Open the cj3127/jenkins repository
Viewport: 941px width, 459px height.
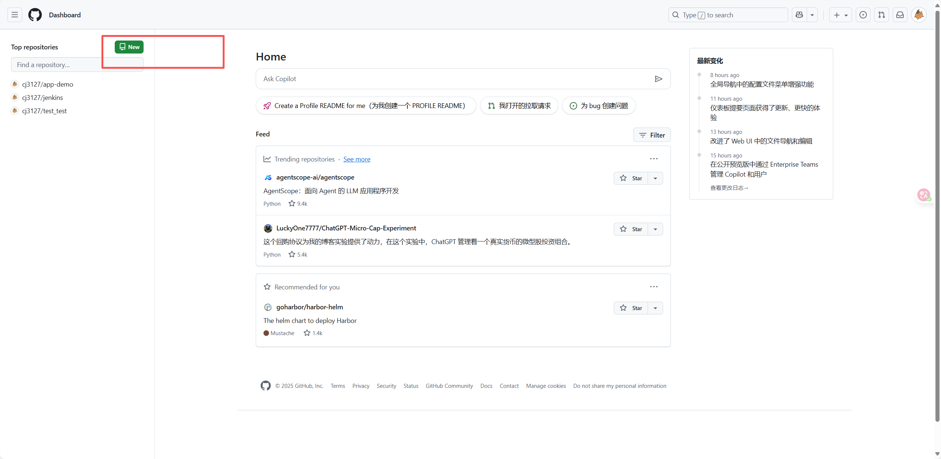42,98
